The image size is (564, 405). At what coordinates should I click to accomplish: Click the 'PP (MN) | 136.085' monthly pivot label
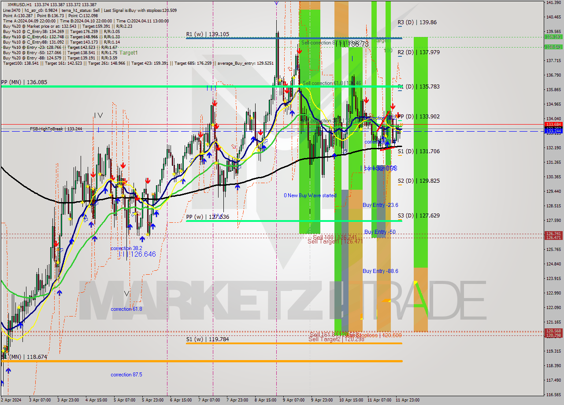24,82
